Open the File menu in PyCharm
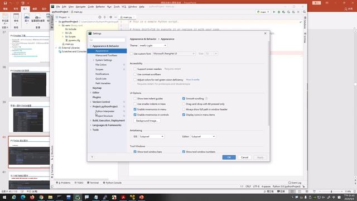This screenshot has width=357, height=201. click(58, 7)
